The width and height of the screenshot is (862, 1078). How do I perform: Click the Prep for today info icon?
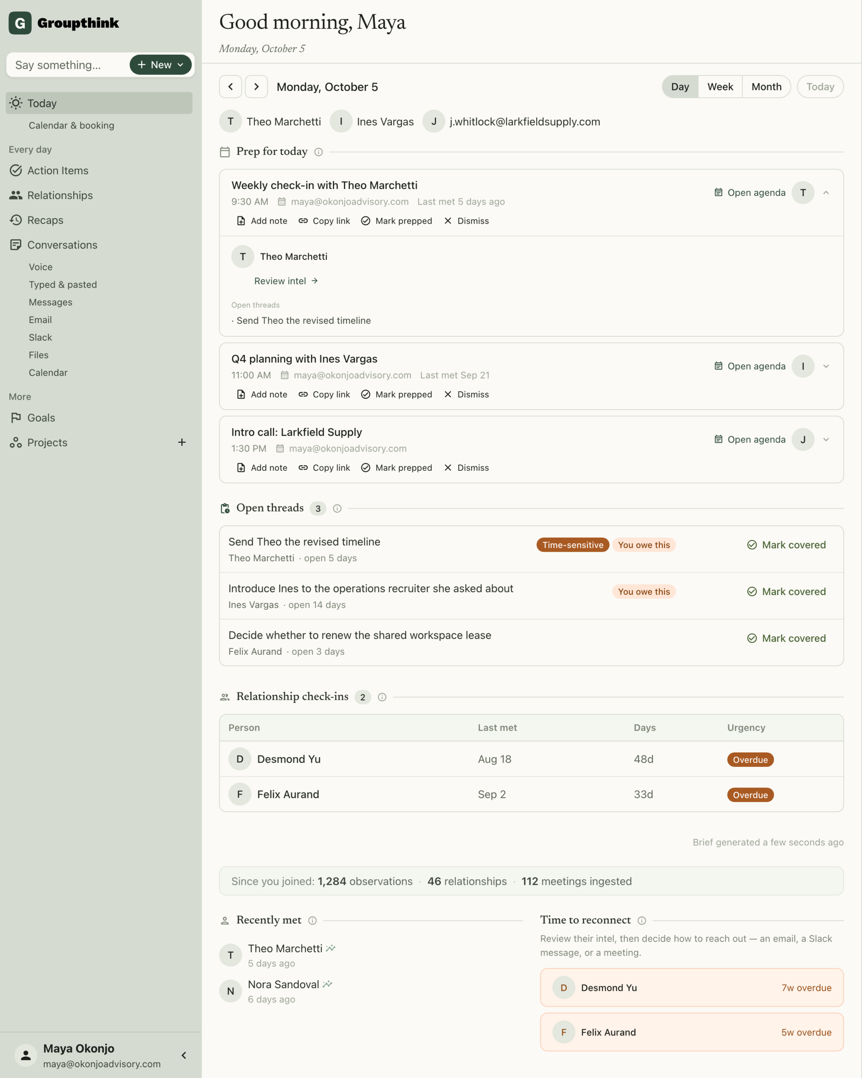(318, 152)
